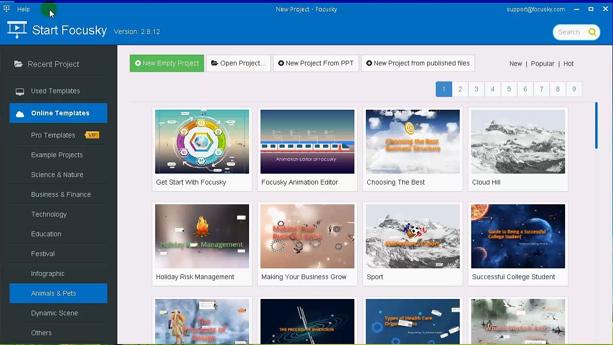Image resolution: width=613 pixels, height=345 pixels.
Task: Click the support@focusky.com link
Action: point(535,9)
